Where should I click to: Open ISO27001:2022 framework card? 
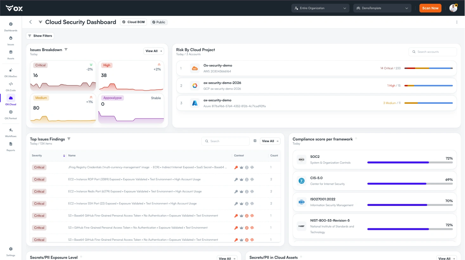(x=375, y=202)
